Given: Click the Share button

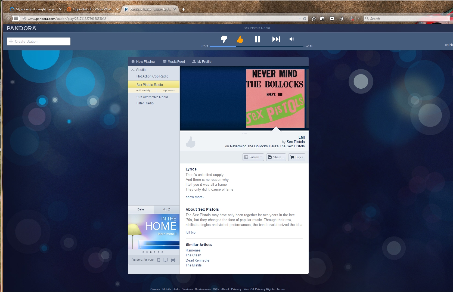Looking at the screenshot, I should (276, 157).
